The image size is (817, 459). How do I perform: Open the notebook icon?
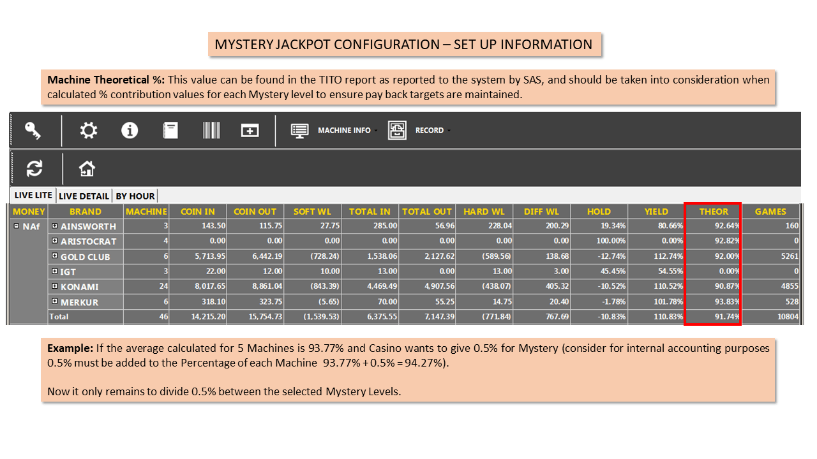[x=170, y=131]
